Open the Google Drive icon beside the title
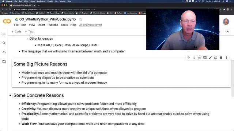This screenshot has width=234, height=131. pyautogui.click(x=17, y=19)
